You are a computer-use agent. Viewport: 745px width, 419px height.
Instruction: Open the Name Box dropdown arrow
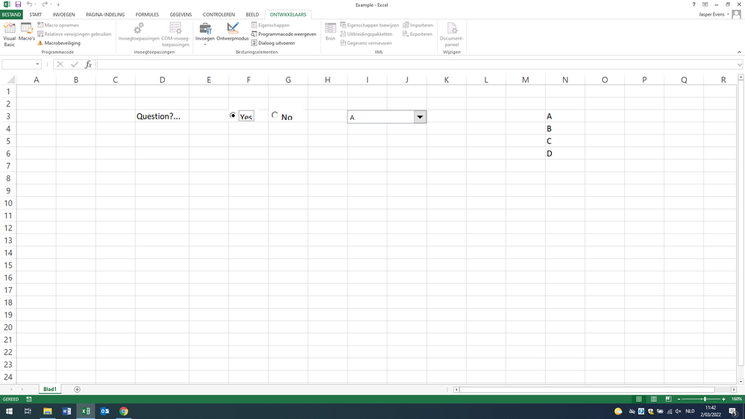click(37, 64)
